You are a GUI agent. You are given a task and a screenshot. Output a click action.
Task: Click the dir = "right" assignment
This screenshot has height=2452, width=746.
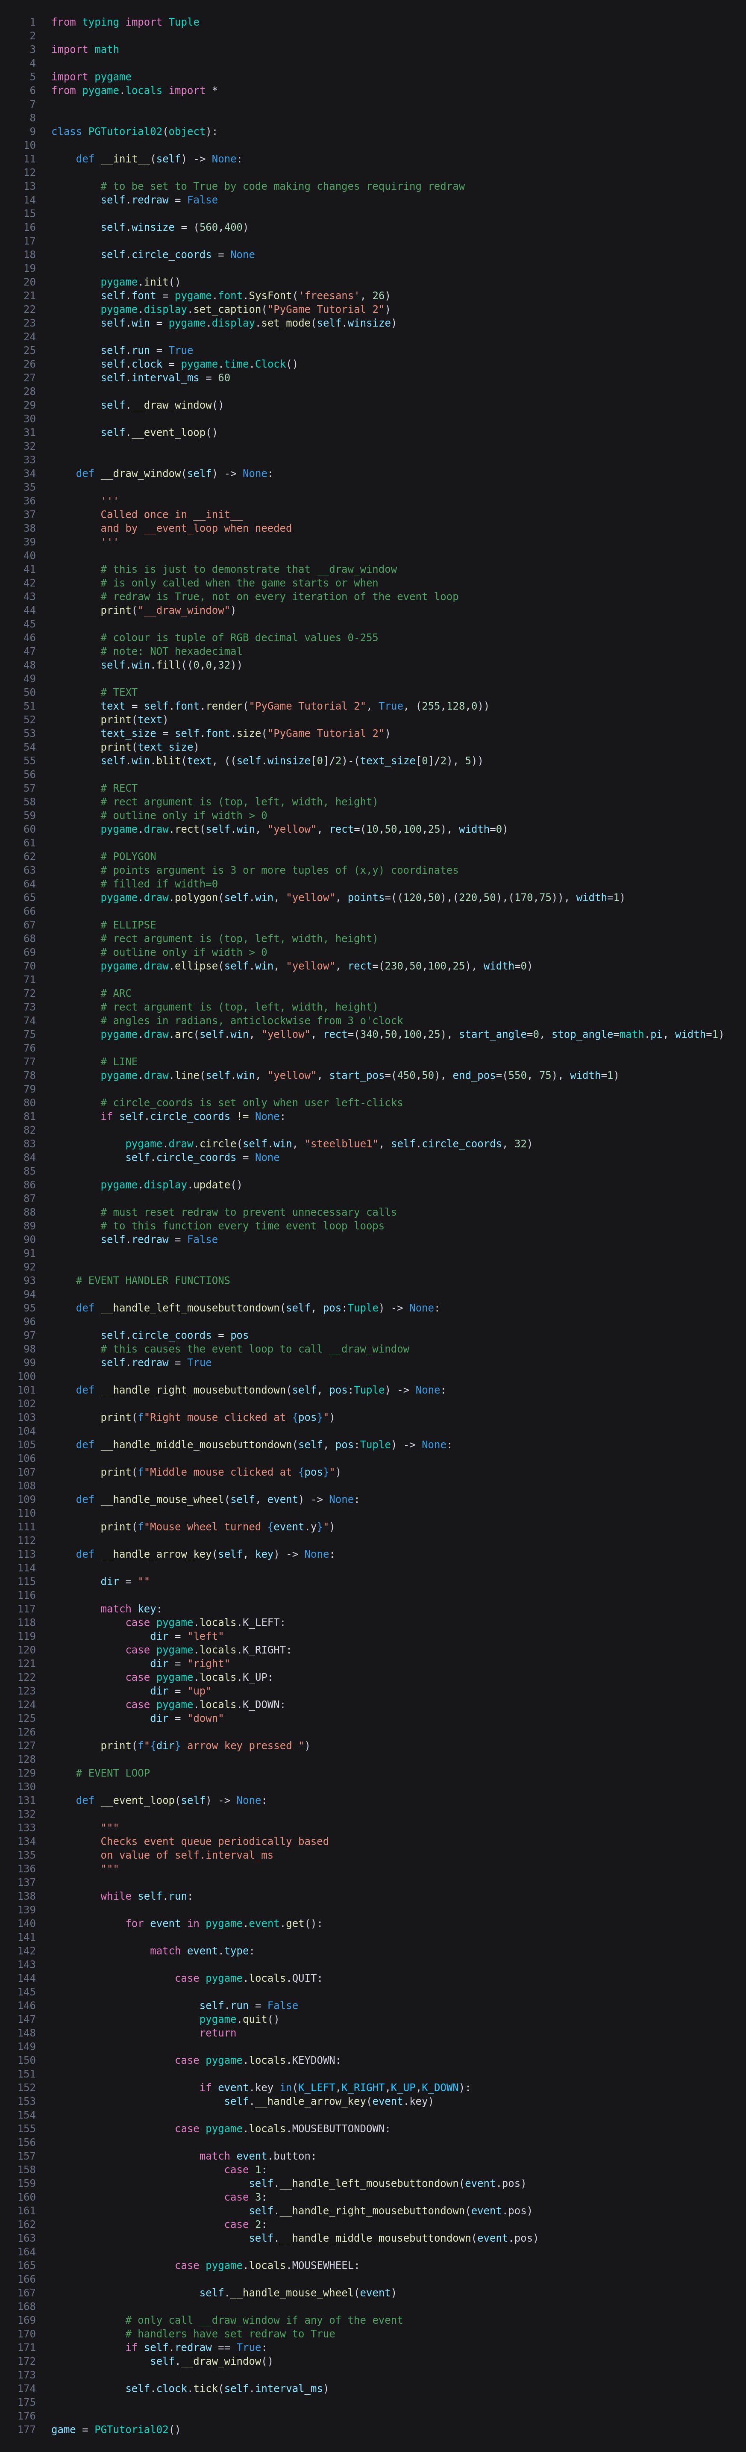click(x=190, y=1663)
